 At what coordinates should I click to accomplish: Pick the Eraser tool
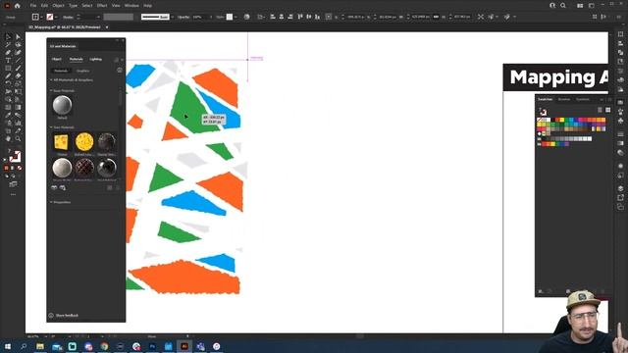[18, 76]
